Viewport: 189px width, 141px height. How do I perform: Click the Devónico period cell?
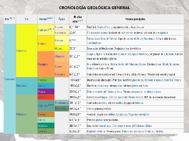tap(46, 114)
